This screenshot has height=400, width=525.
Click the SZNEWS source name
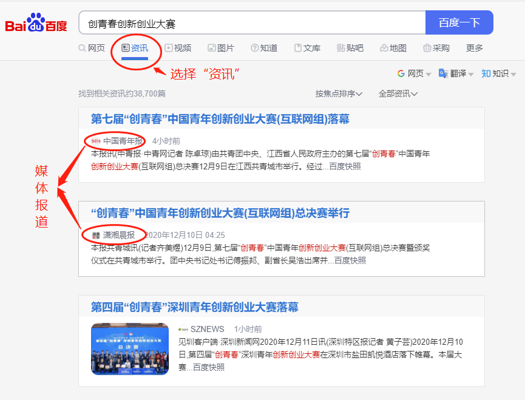pos(207,329)
